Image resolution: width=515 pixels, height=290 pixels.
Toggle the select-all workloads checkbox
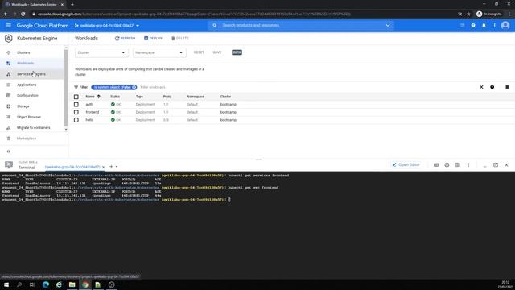click(76, 97)
